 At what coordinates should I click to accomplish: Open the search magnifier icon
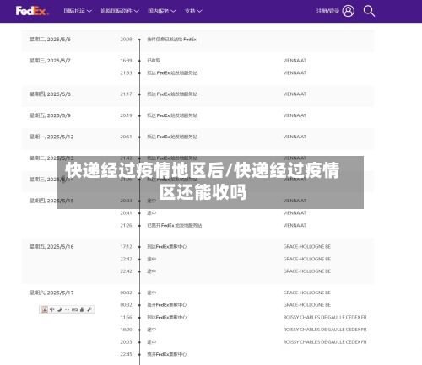369,11
